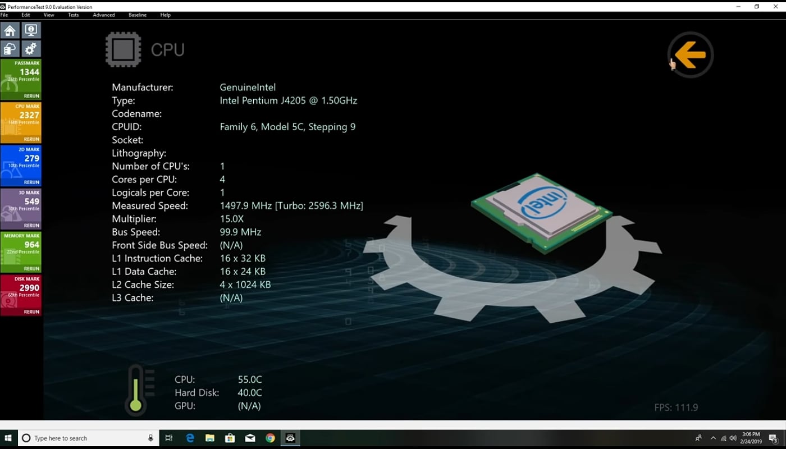Open the Edit menu

[x=26, y=15]
